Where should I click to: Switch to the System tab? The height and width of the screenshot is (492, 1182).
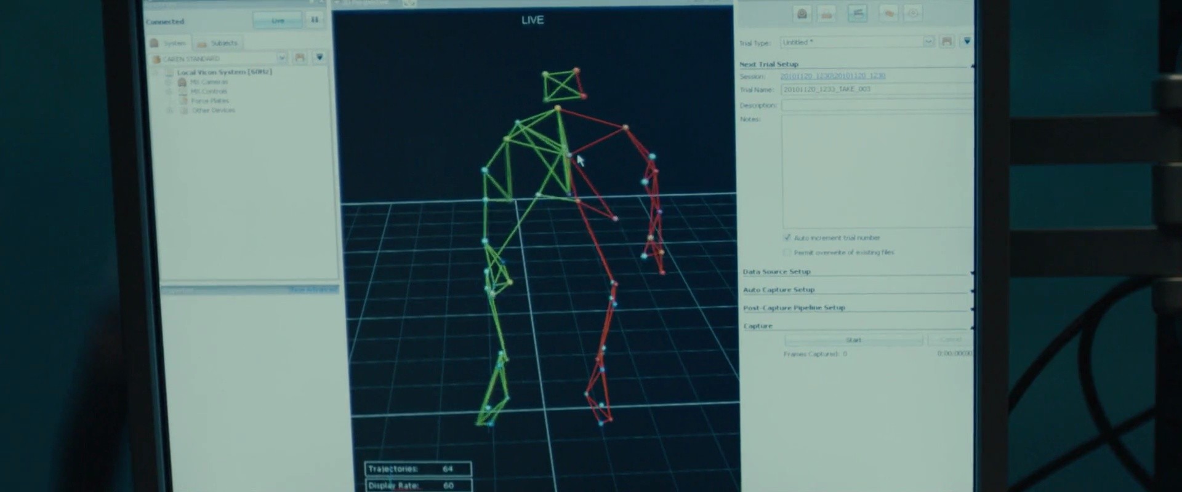[169, 43]
